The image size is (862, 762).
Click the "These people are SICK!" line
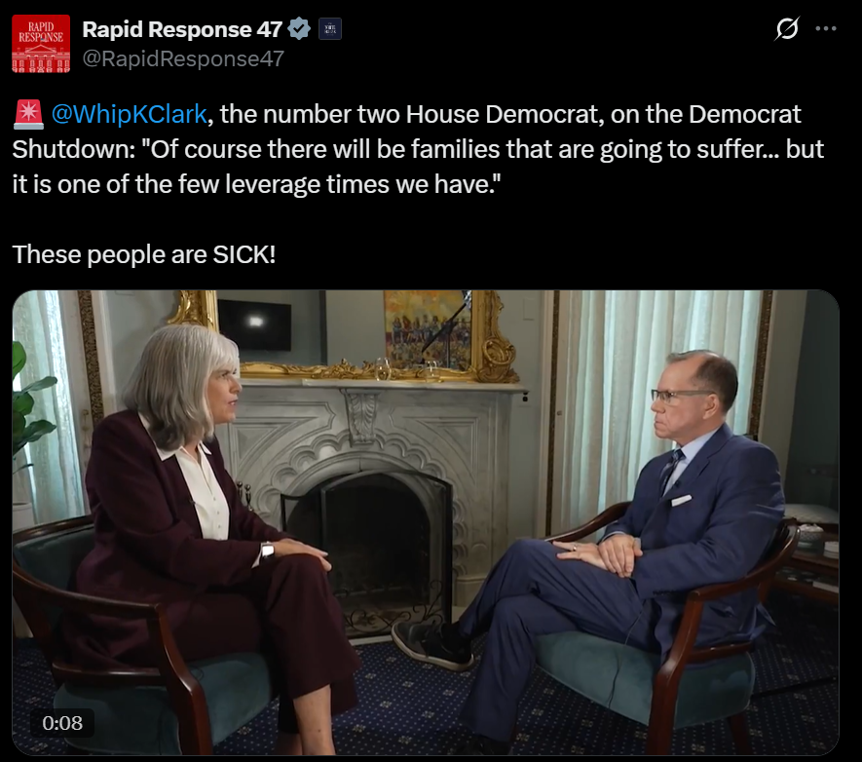point(144,254)
